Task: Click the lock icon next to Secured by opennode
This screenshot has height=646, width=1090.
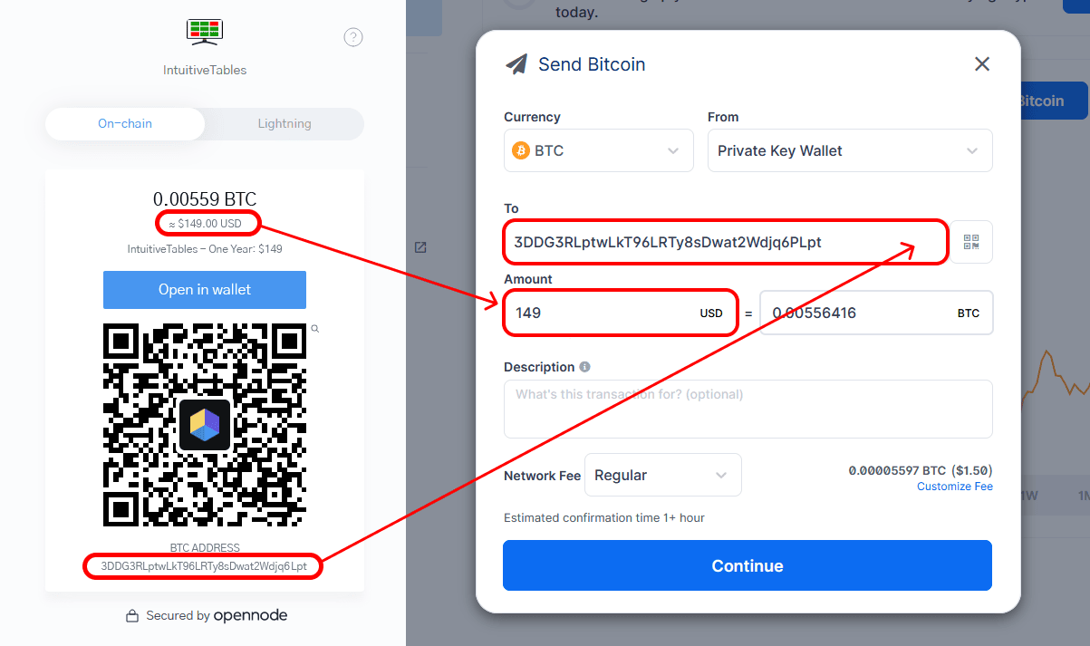Action: click(x=132, y=615)
